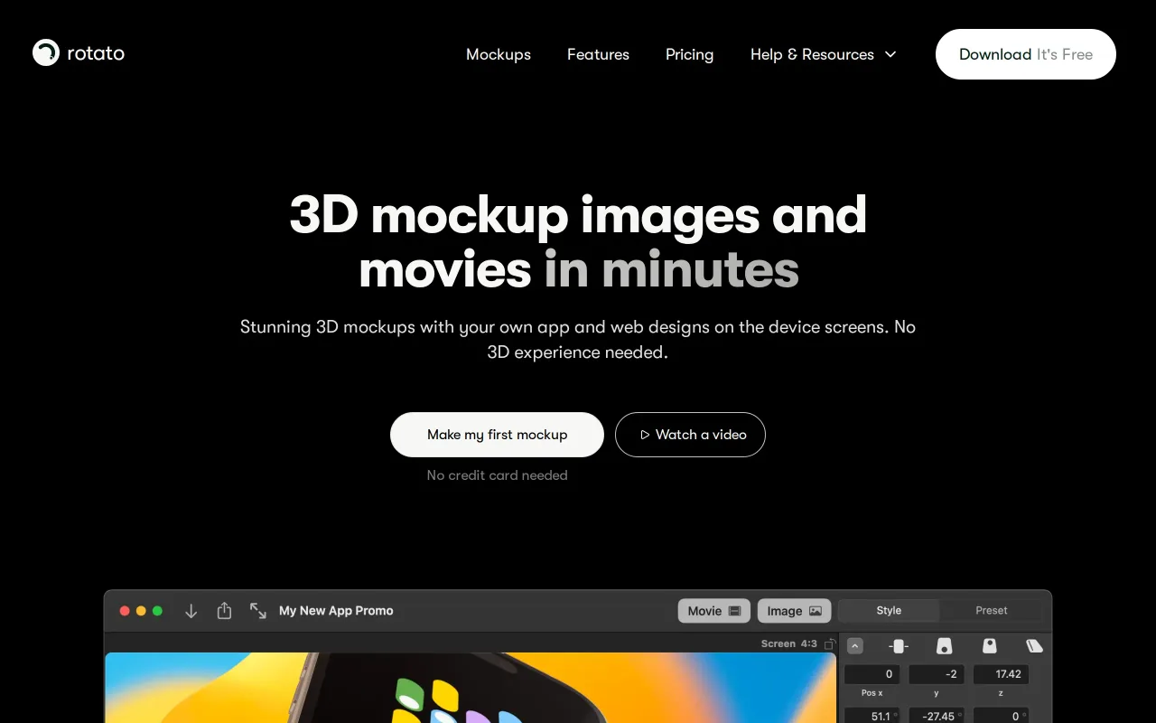Viewport: 1156px width, 723px height.
Task: Select the tilted device view icon
Action: 1035,646
